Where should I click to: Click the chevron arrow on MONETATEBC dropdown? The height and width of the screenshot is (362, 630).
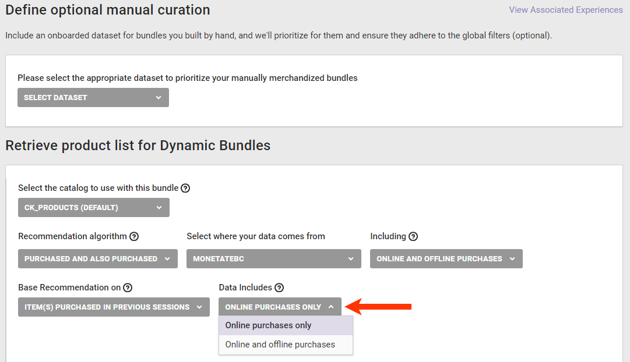pyautogui.click(x=351, y=259)
